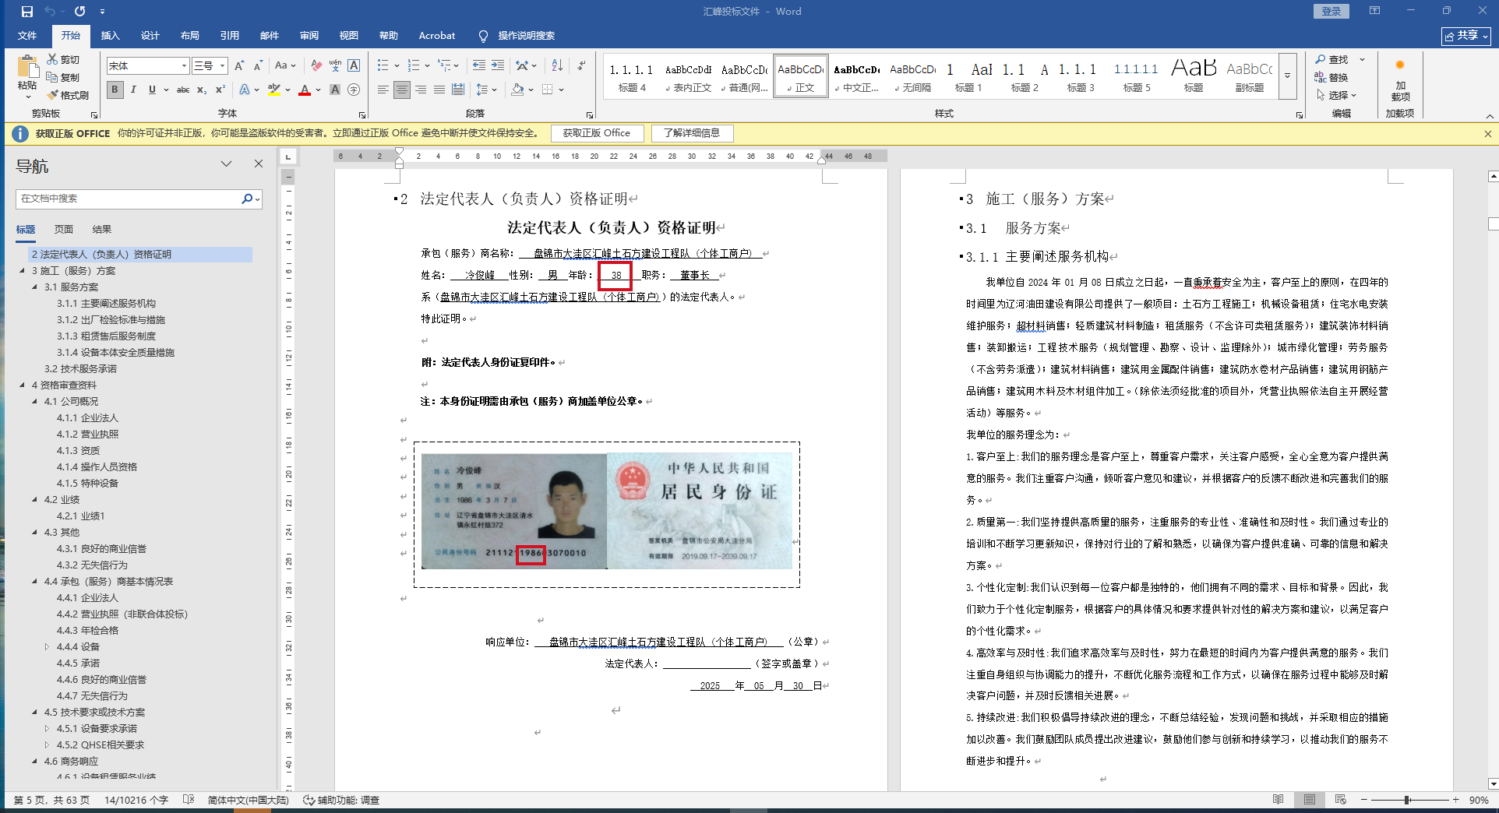Expand the 4.5.1 设备要求承诺 tree node
Viewport: 1499px width, 813px height.
tap(47, 729)
